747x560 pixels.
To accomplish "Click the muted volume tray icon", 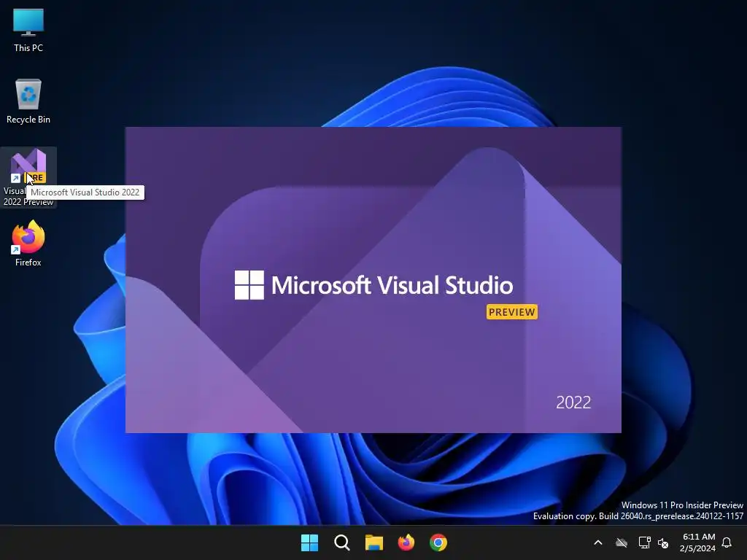I will tap(663, 542).
